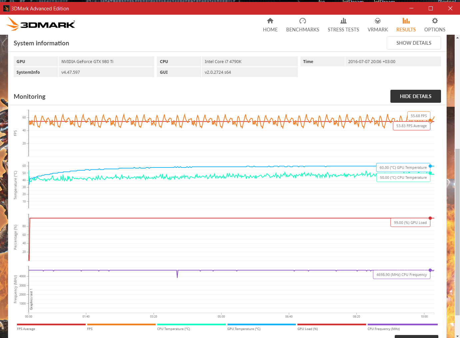Click the 55.68 FPS tooltip label
The image size is (460, 338).
pos(419,116)
